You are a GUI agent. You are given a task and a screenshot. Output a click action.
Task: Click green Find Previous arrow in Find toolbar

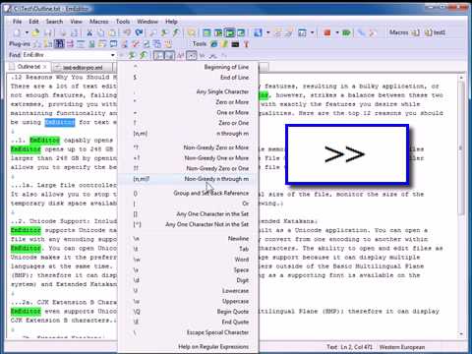pyautogui.click(x=144, y=55)
